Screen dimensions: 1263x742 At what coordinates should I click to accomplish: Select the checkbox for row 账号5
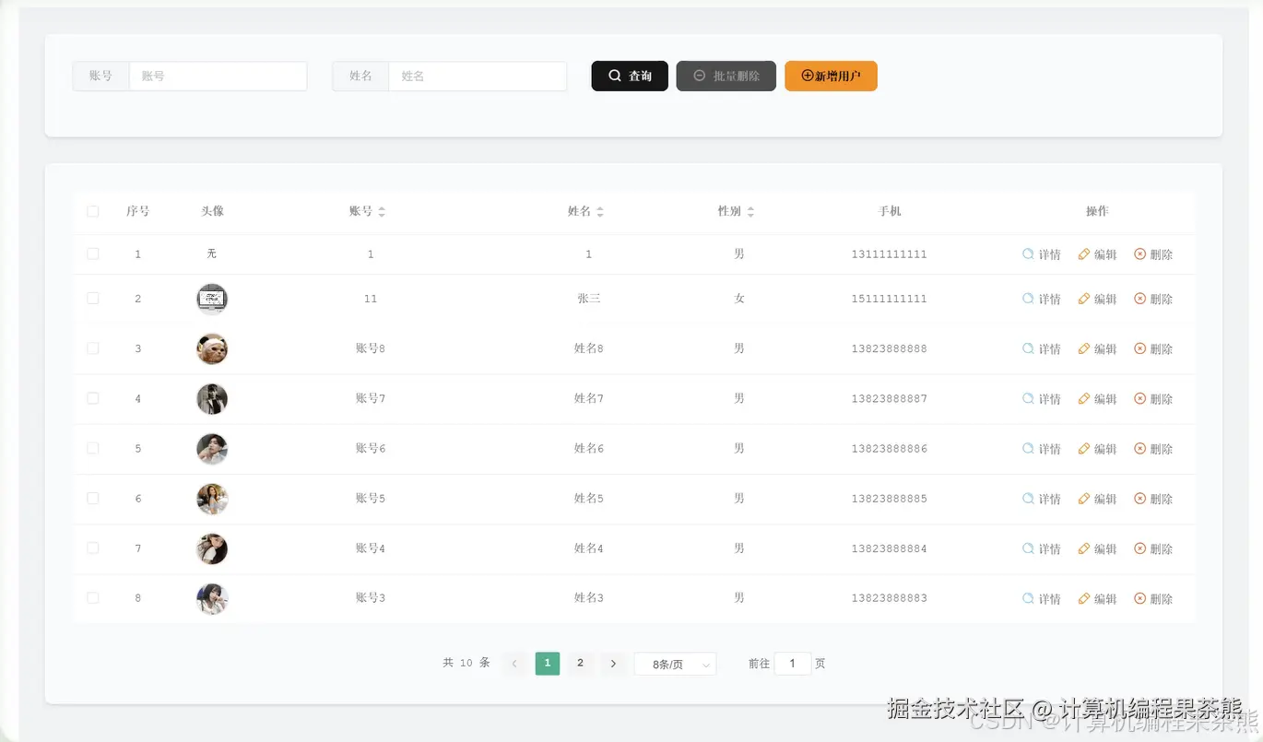tap(92, 498)
